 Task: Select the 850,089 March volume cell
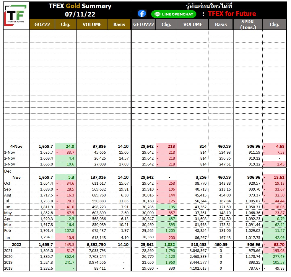click(x=92, y=225)
